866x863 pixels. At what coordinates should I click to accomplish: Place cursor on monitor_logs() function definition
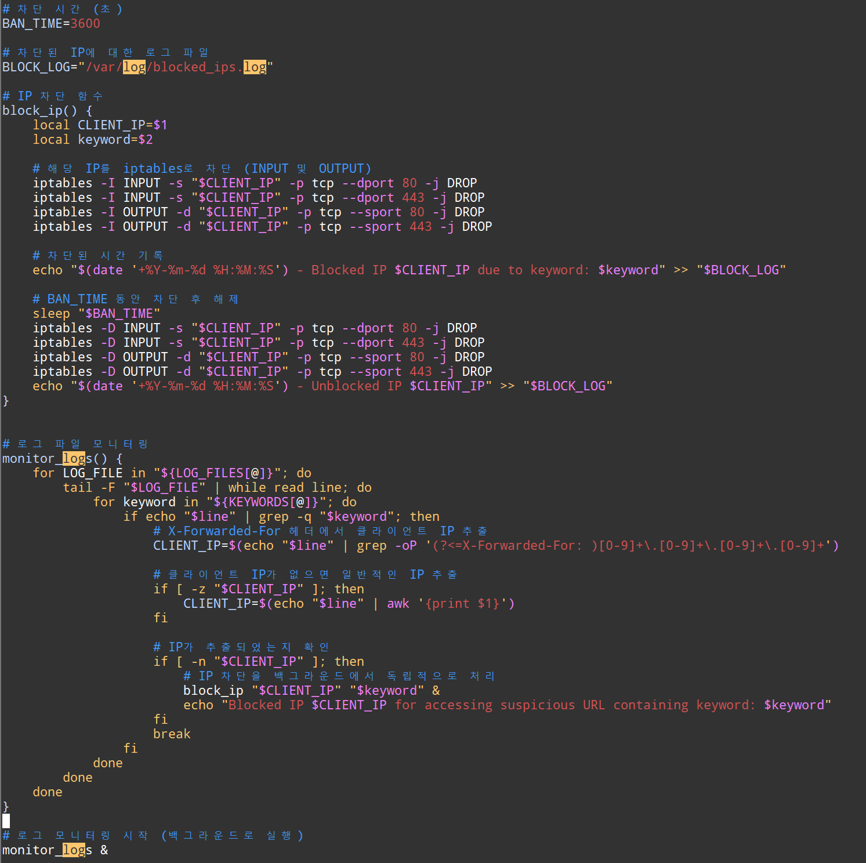click(x=62, y=459)
